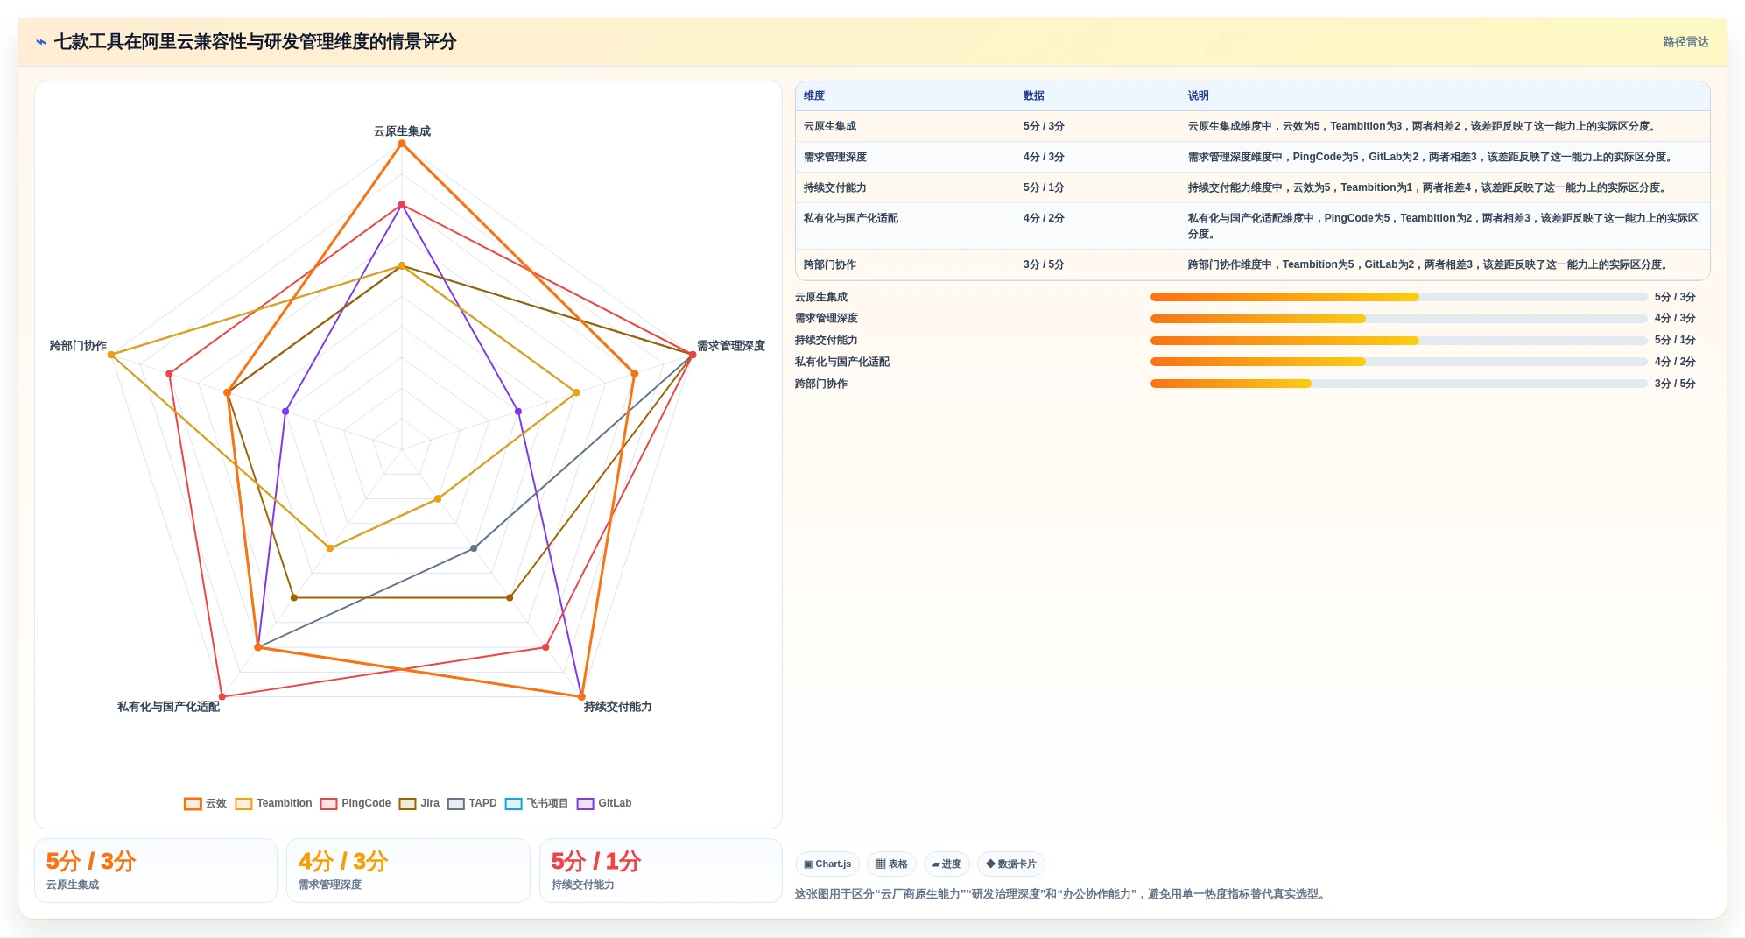This screenshot has width=1745, height=938.
Task: Click the 路径雷达 label in header
Action: (x=1685, y=42)
